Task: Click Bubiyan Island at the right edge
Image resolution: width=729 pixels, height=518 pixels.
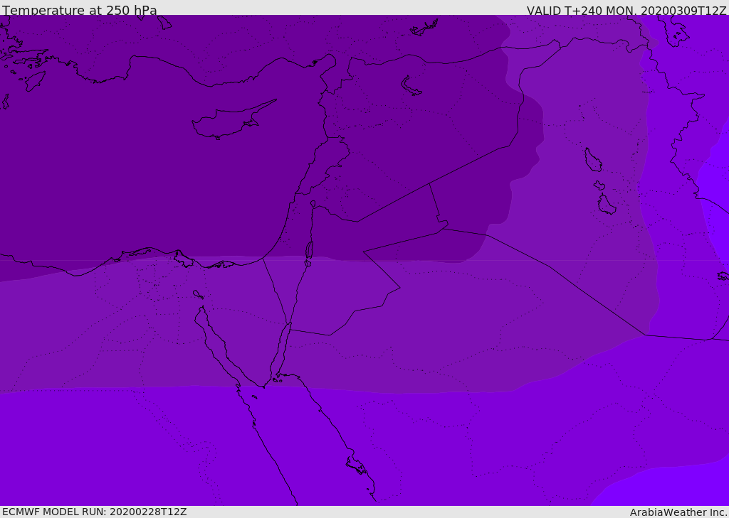Action: coord(723,276)
